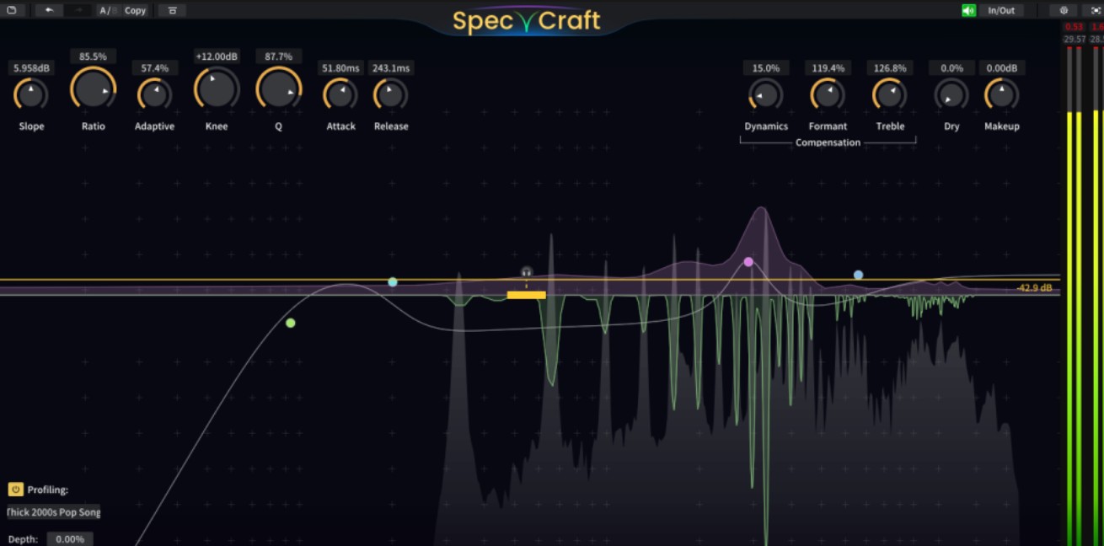
Task: Click the Adaptive value 57.4%
Action: click(154, 68)
